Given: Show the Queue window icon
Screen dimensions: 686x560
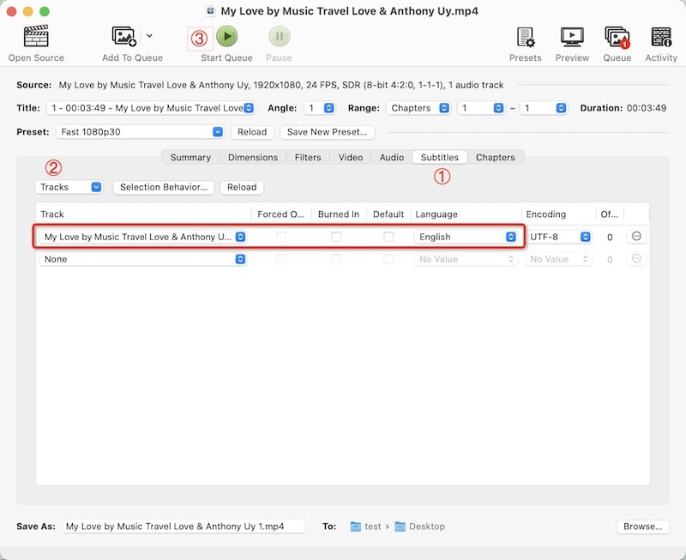Looking at the screenshot, I should (x=617, y=37).
